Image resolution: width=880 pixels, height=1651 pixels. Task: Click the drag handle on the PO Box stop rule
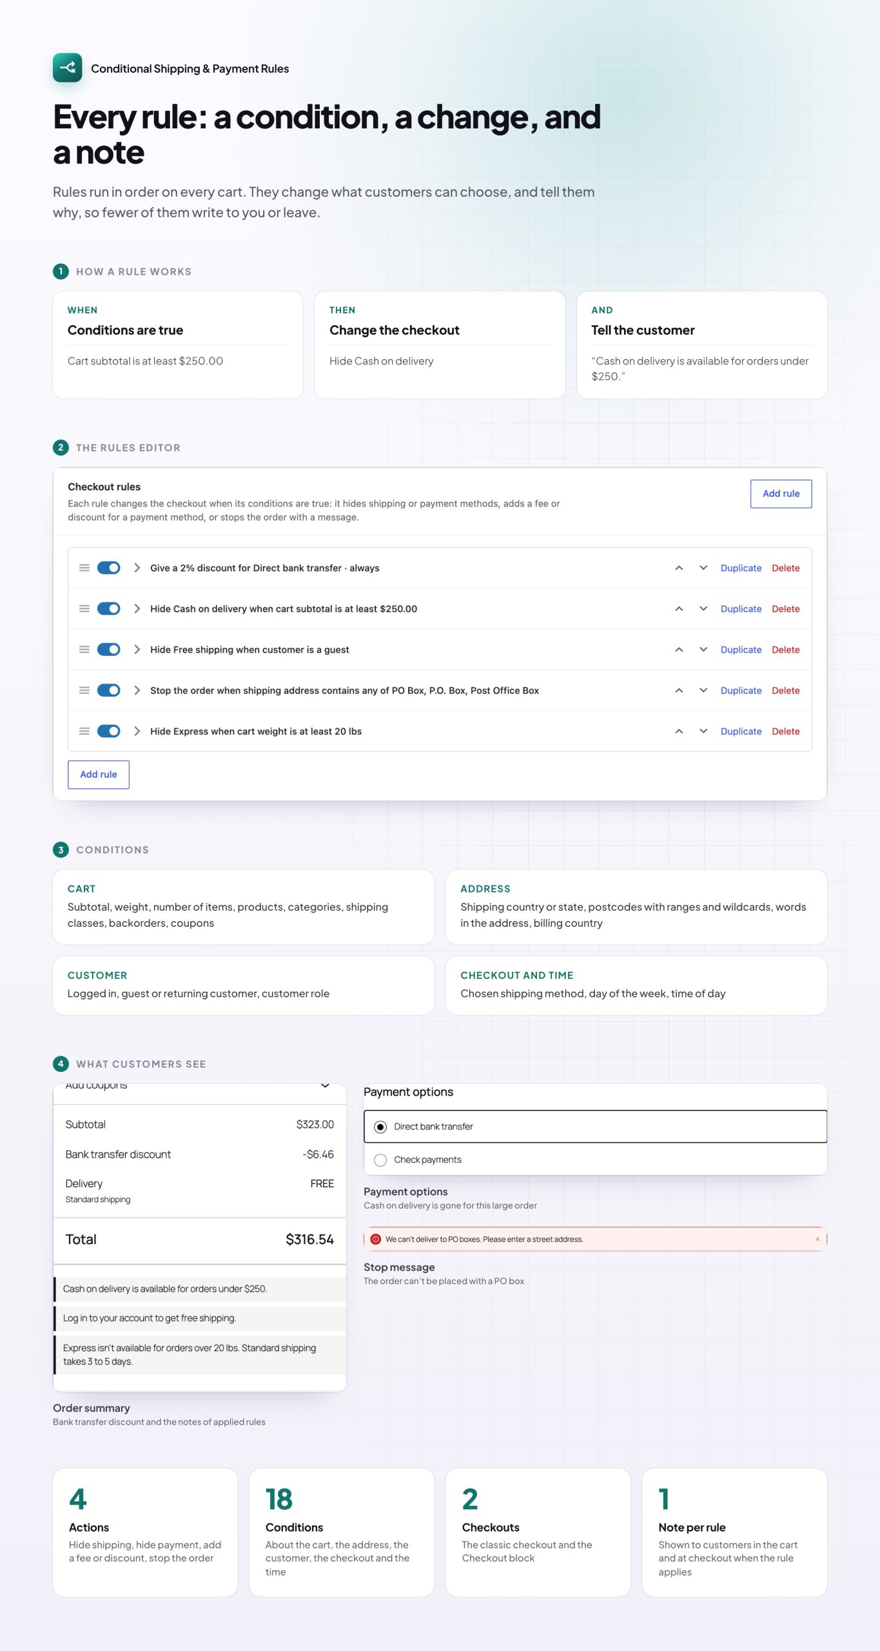(x=84, y=690)
